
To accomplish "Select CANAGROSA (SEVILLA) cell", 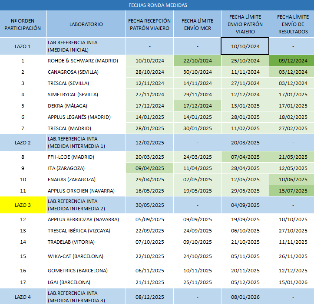I will click(x=86, y=72).
